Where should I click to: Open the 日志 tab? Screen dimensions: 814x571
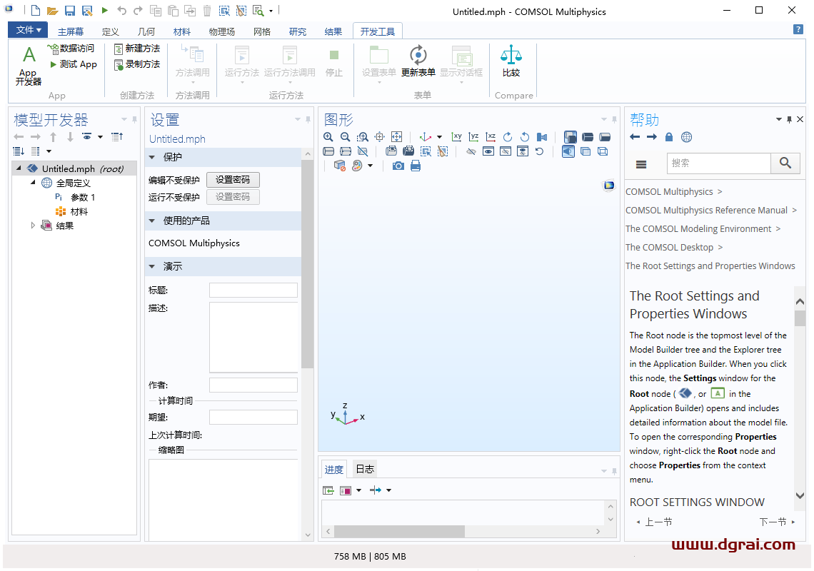[364, 469]
